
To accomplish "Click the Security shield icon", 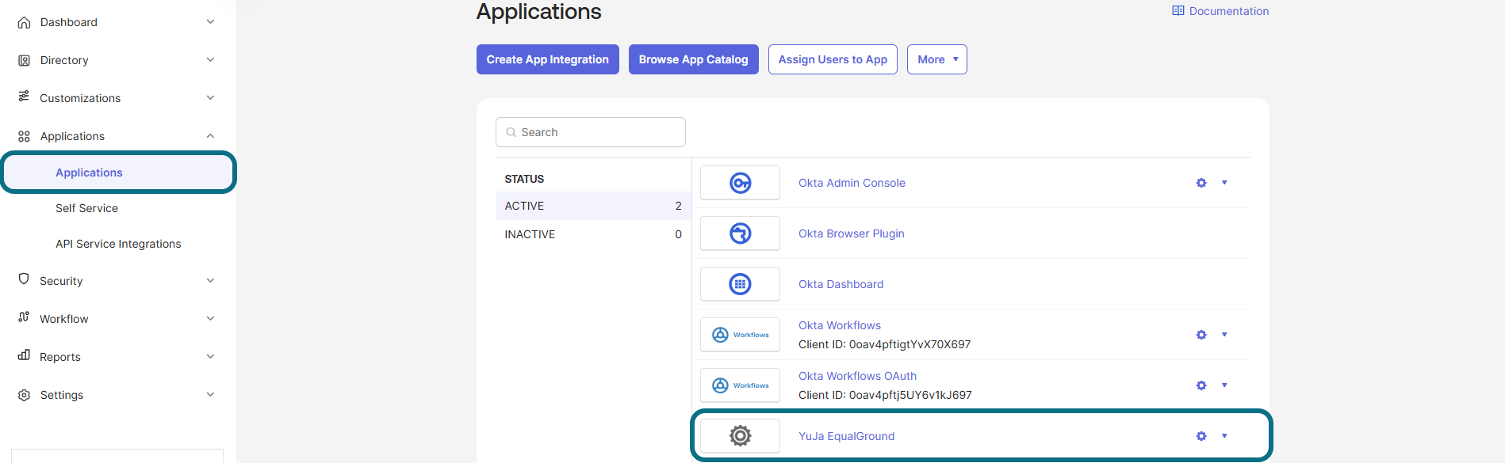I will pyautogui.click(x=24, y=279).
